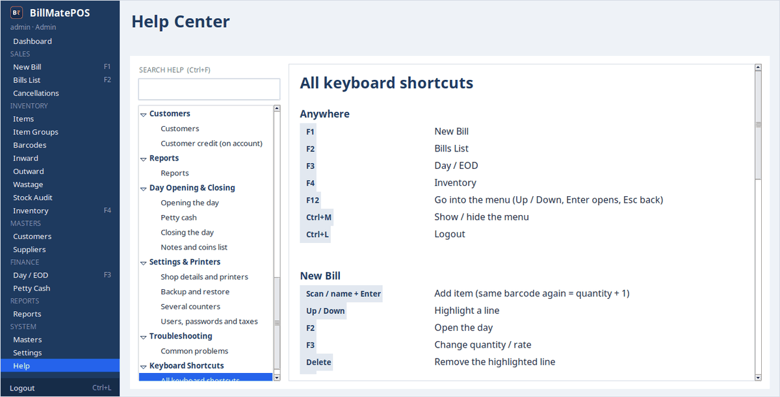Screen dimensions: 780x397
Task: Open Item Groups in the sidebar
Action: (x=60, y=132)
